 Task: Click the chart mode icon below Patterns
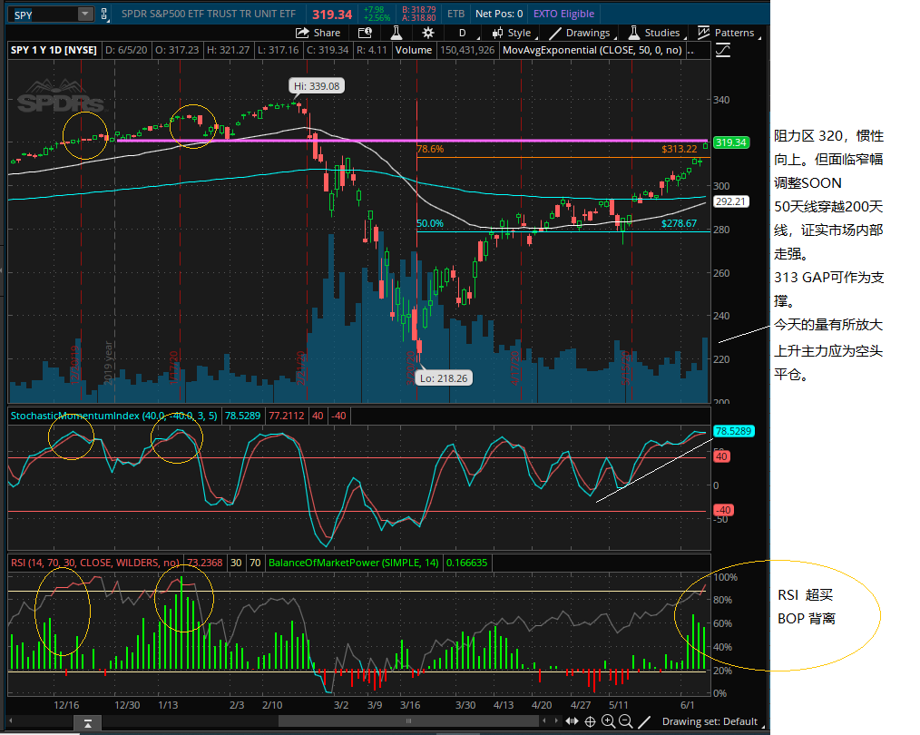tap(723, 51)
